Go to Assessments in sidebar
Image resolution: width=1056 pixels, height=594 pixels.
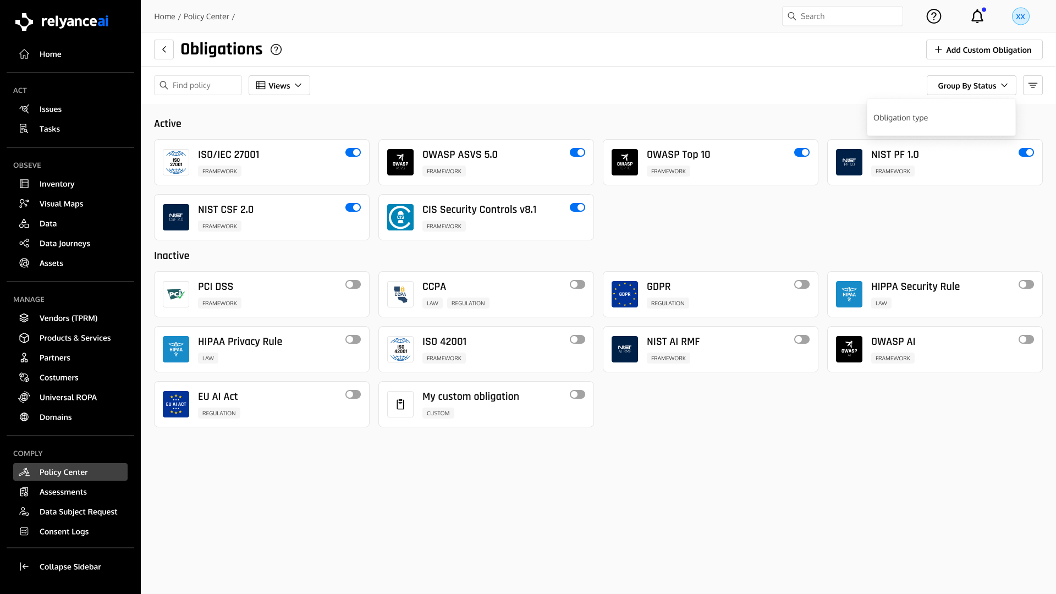click(63, 492)
